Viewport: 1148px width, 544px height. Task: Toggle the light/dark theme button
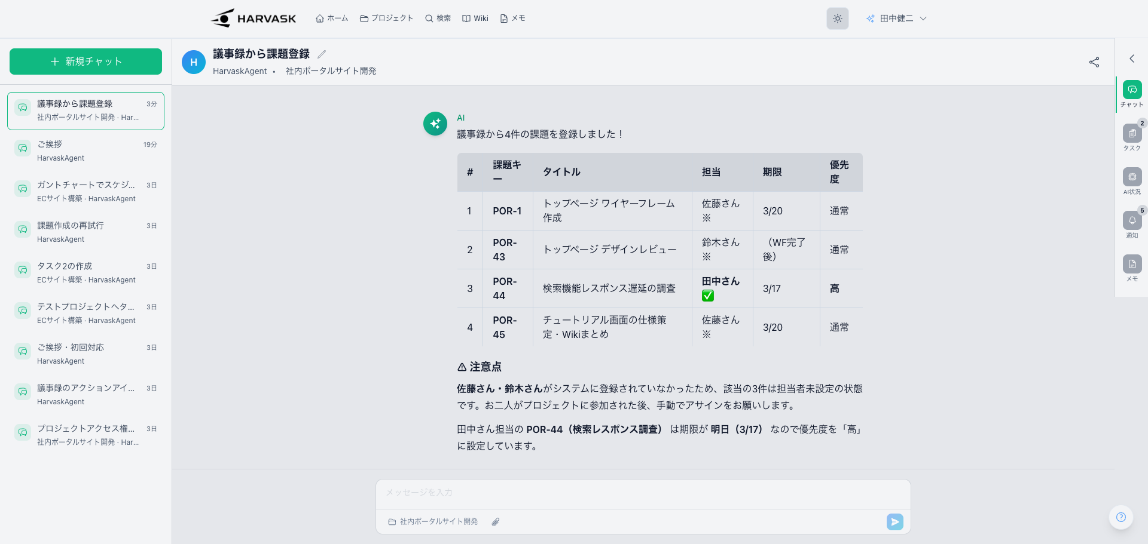pos(837,19)
